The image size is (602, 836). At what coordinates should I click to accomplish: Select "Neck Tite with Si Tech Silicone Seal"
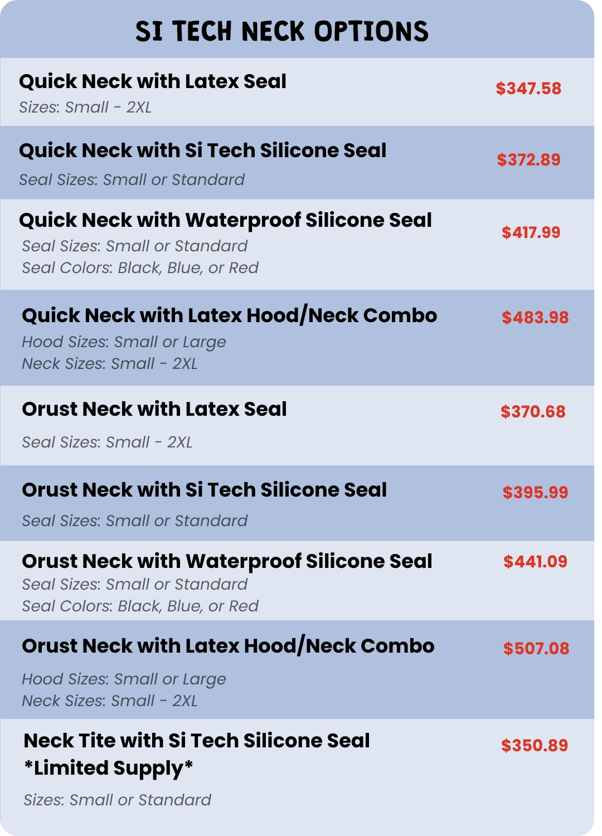pyautogui.click(x=196, y=741)
